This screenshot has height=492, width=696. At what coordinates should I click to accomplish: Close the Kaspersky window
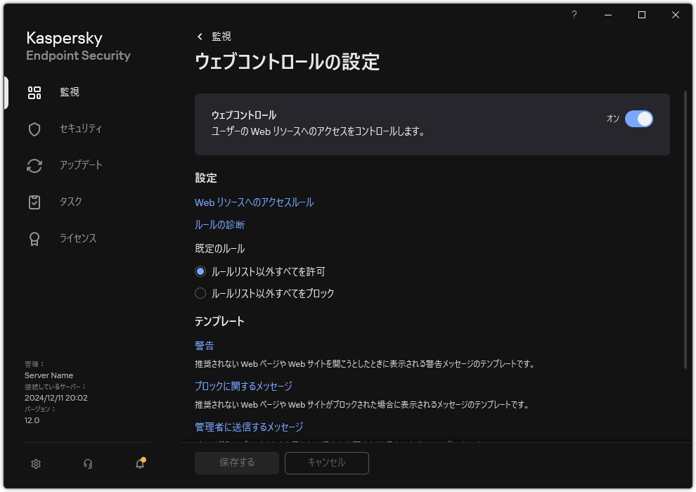(x=675, y=15)
